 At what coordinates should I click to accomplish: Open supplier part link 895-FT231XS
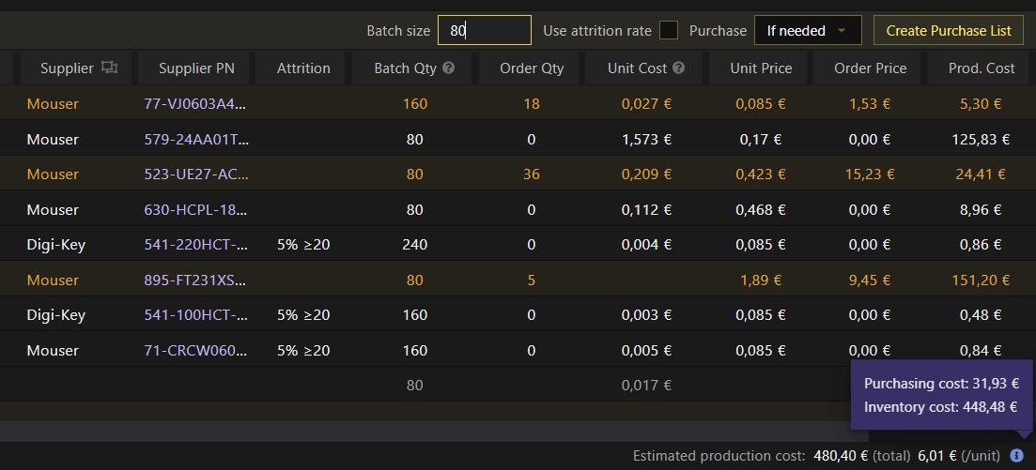pyautogui.click(x=195, y=280)
